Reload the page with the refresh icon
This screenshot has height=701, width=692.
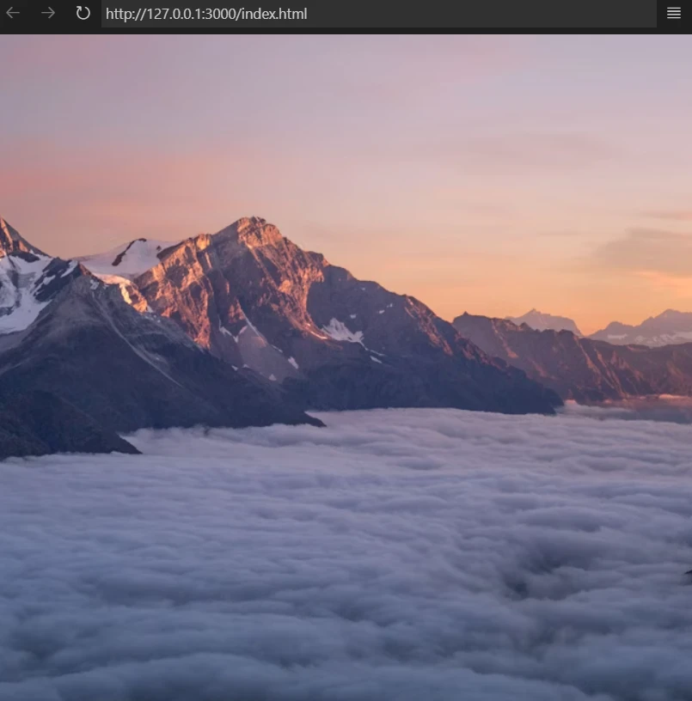pyautogui.click(x=83, y=14)
